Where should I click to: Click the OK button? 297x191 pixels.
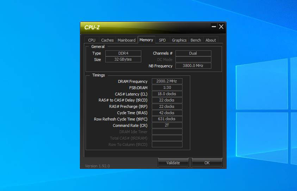[207, 163]
